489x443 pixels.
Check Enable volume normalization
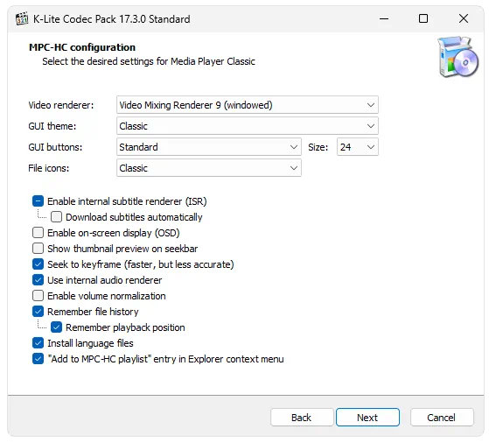pos(38,296)
